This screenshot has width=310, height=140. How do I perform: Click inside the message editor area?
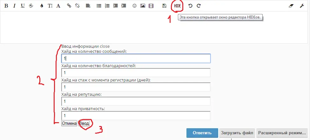click(x=154, y=27)
